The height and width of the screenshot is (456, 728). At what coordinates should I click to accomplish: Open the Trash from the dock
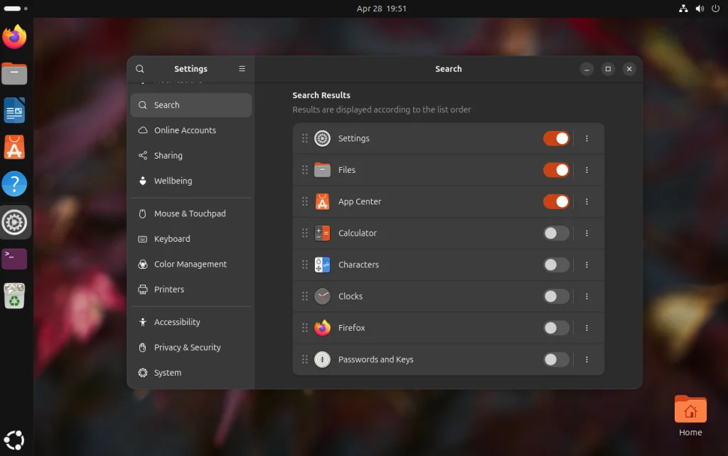[x=14, y=296]
